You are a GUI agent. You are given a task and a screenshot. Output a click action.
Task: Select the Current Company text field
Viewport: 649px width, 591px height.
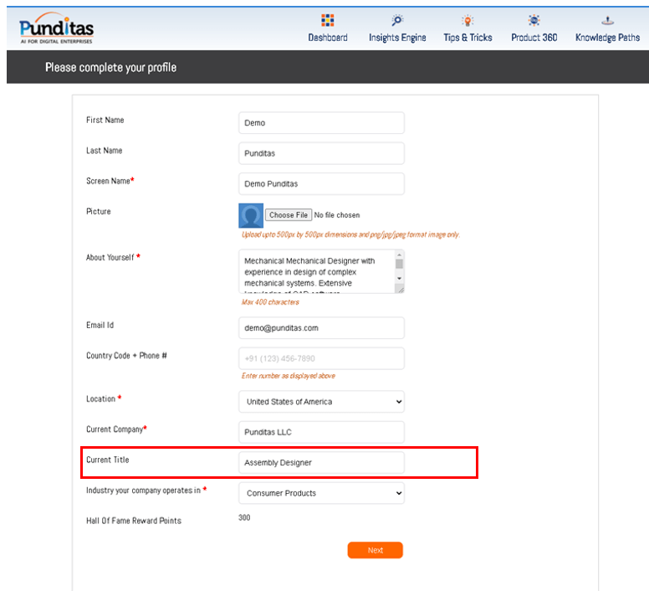(321, 432)
